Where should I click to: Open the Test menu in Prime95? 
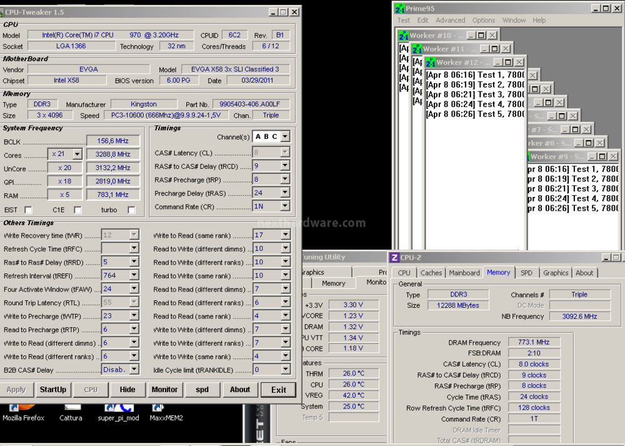(x=403, y=21)
